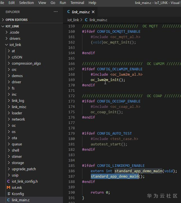The height and width of the screenshot is (203, 181).
Task: Select the link_misc folder
Action: click(31, 107)
